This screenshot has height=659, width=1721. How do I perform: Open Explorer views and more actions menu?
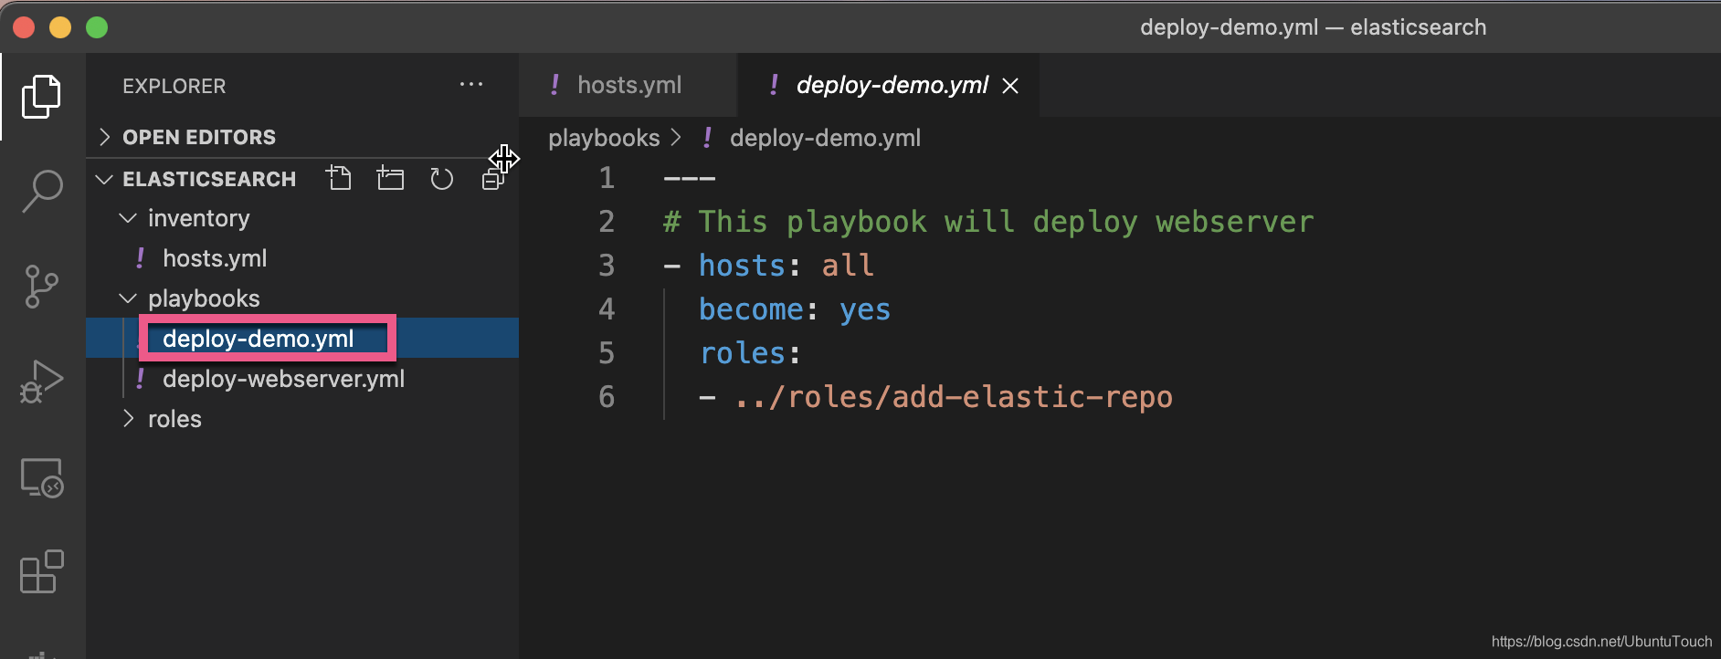[x=471, y=85]
